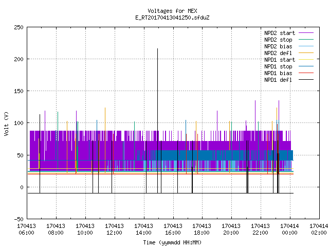Click the "NPD1 defl" legend label

point(278,80)
